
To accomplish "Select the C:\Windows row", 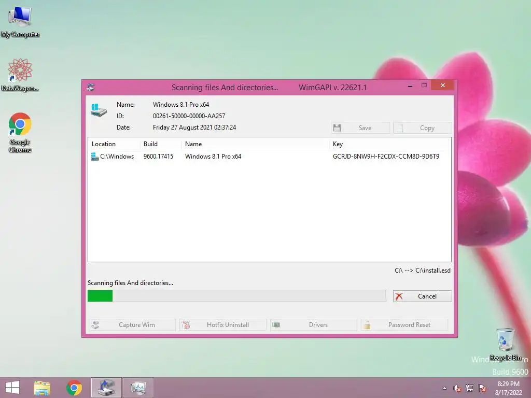I will tap(269, 157).
